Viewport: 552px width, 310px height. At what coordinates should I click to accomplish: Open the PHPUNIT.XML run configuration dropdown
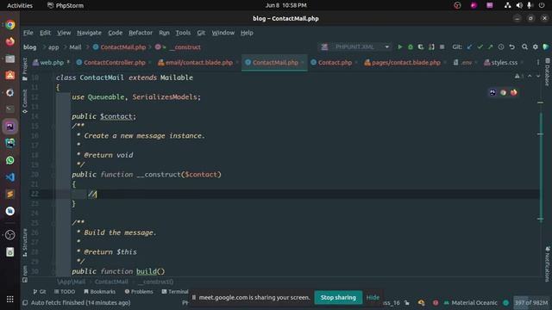[354, 46]
